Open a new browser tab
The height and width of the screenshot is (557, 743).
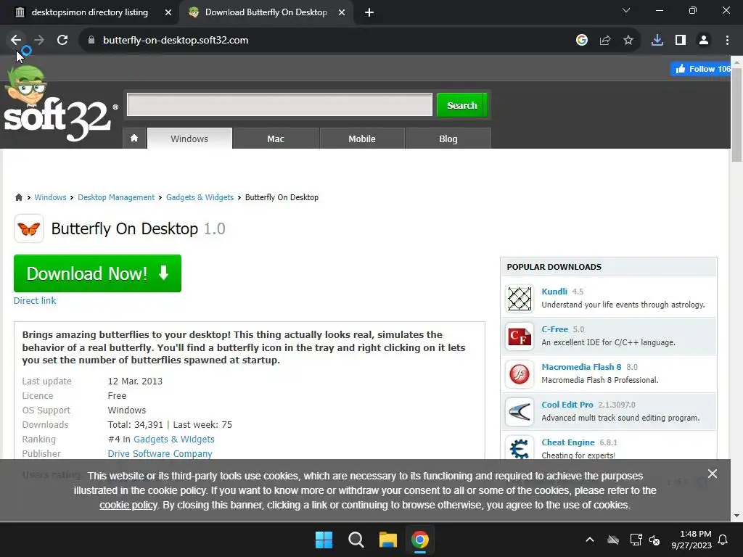point(369,12)
